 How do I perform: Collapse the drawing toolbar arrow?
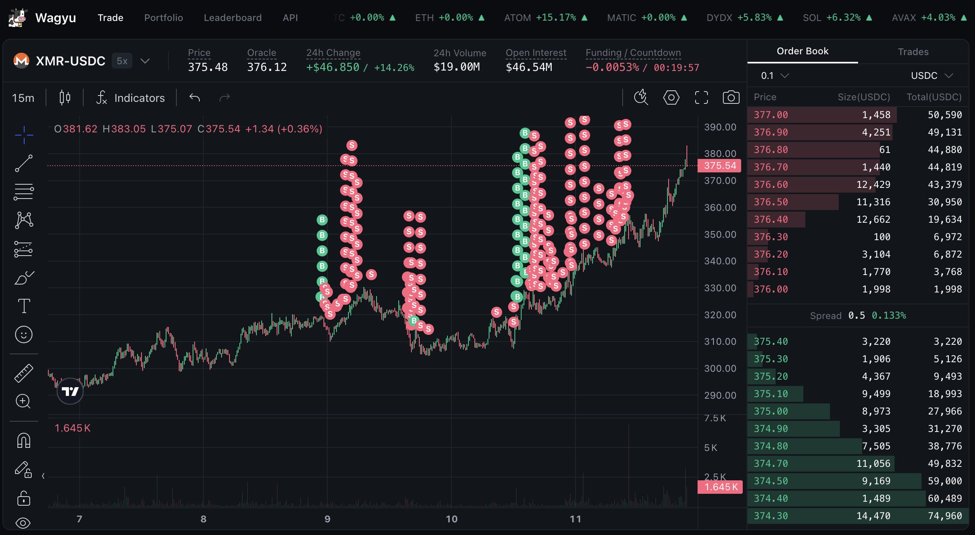tap(43, 476)
